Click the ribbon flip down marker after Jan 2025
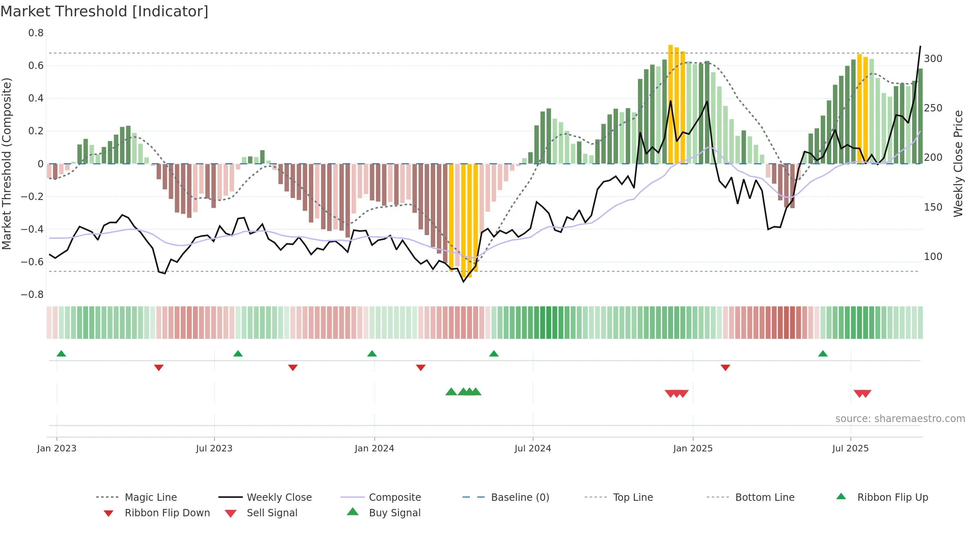This screenshot has width=979, height=551. click(725, 368)
